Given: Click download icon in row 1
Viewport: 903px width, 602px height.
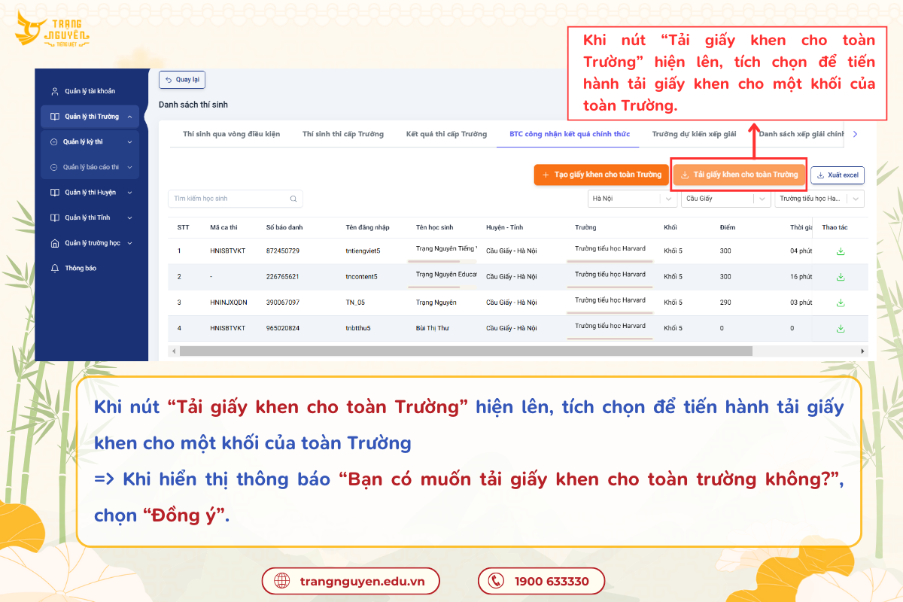Looking at the screenshot, I should [841, 251].
